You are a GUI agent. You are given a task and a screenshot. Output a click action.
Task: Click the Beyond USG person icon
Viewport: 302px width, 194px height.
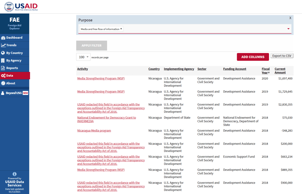[x=3, y=93]
